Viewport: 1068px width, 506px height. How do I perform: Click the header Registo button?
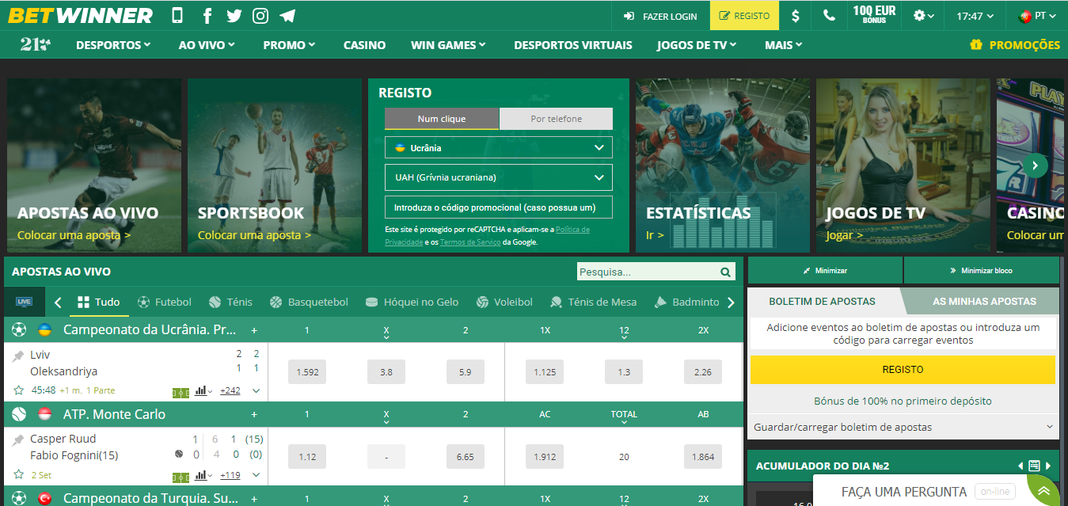point(744,16)
